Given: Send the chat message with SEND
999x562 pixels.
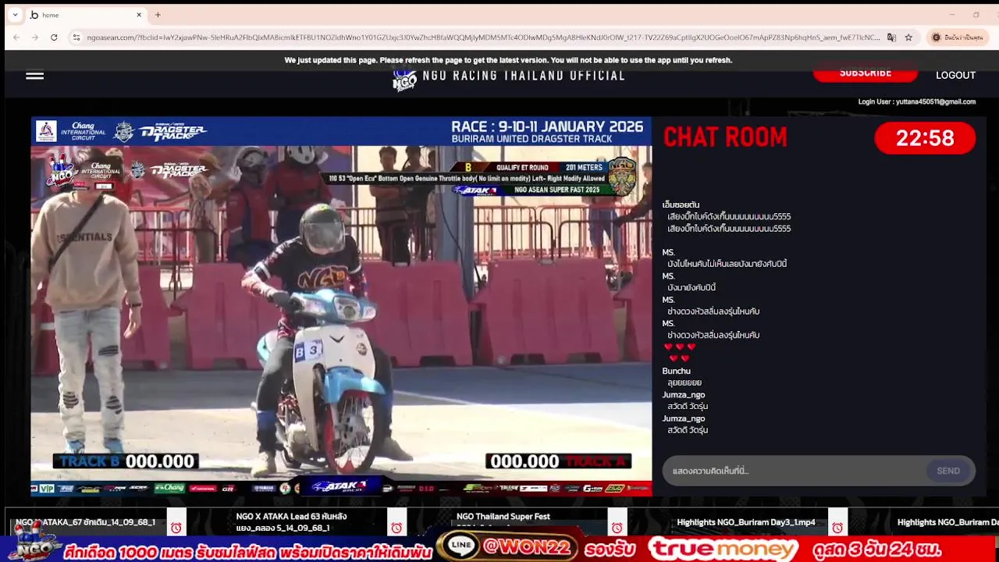Looking at the screenshot, I should pyautogui.click(x=948, y=471).
